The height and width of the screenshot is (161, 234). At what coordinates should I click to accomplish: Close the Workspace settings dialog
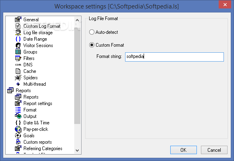(x=225, y=4)
